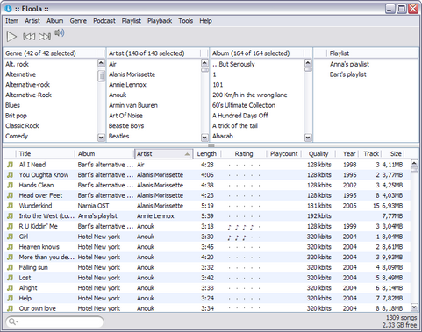Select song More than you deserve row

pos(207,258)
